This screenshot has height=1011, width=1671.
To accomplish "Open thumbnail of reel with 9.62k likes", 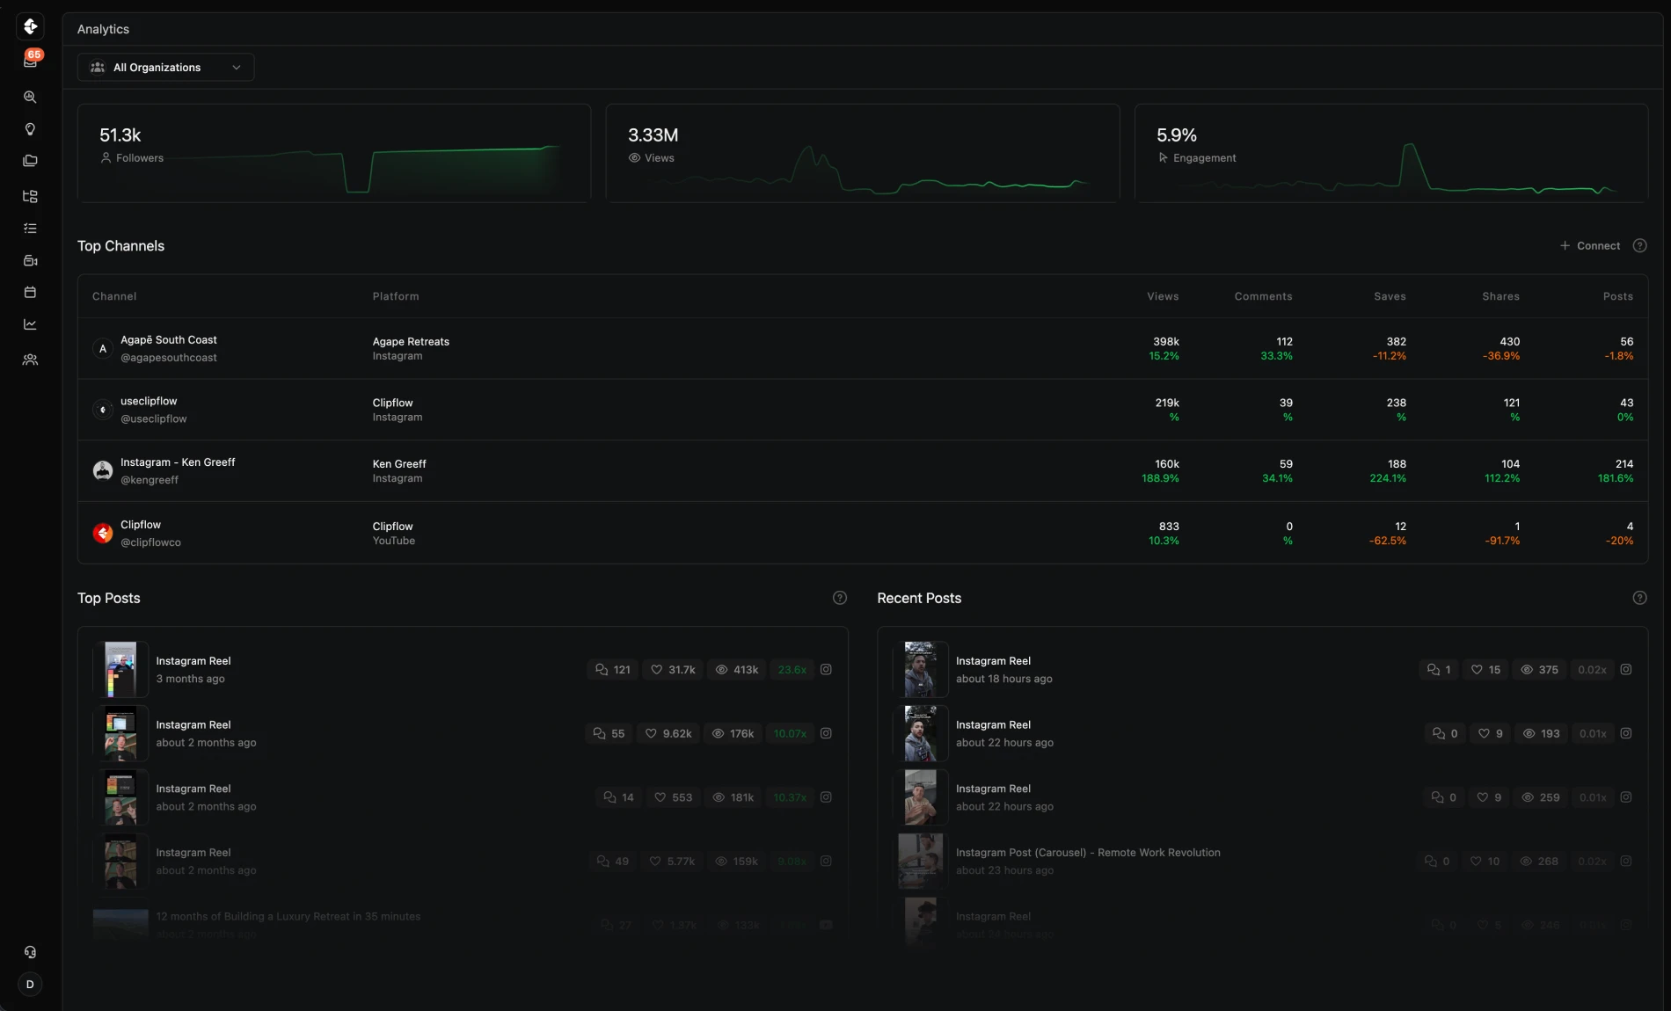I will click(120, 733).
